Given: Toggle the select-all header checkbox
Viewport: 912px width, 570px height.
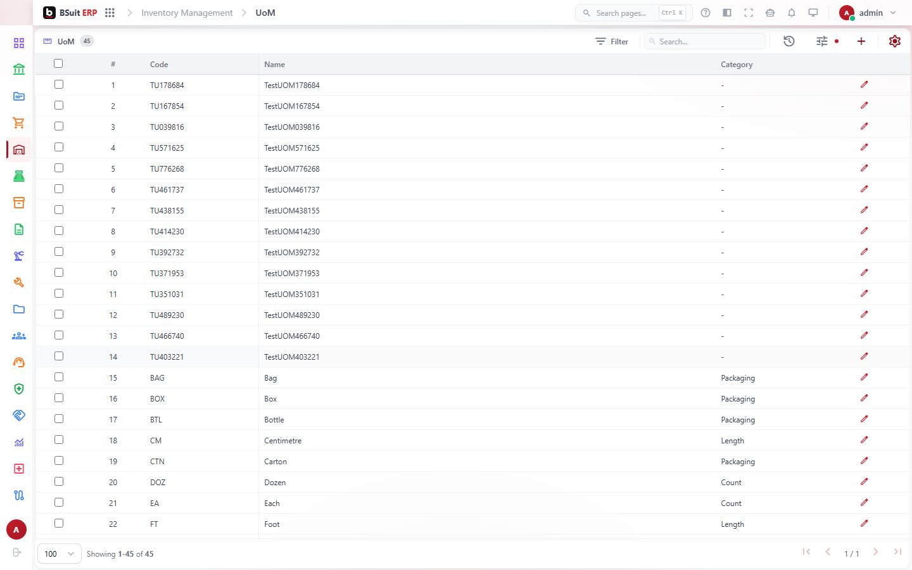Looking at the screenshot, I should pyautogui.click(x=58, y=63).
